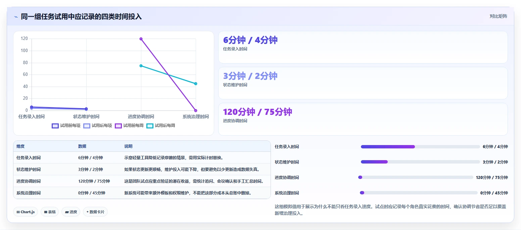
Task: Toggle the 试用后每项 legend entry
Action: click(x=98, y=126)
